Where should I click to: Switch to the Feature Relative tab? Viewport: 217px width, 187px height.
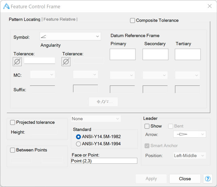[59, 19]
